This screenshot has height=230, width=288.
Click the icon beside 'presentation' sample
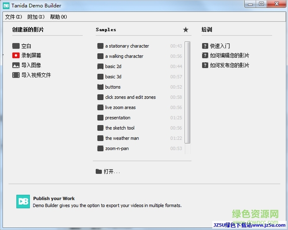tap(100, 118)
